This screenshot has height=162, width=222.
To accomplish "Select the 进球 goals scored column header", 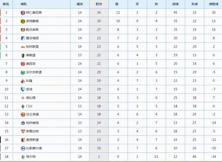I will [x=176, y=4].
